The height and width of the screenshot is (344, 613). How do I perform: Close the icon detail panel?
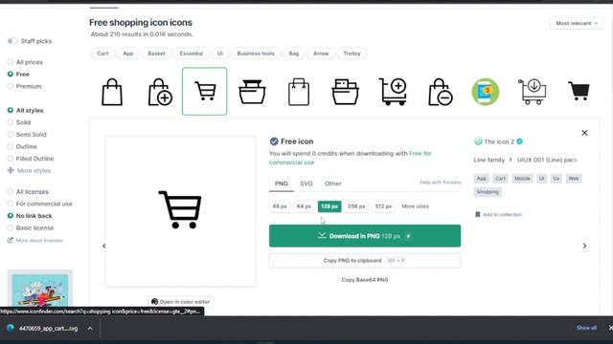[584, 133]
